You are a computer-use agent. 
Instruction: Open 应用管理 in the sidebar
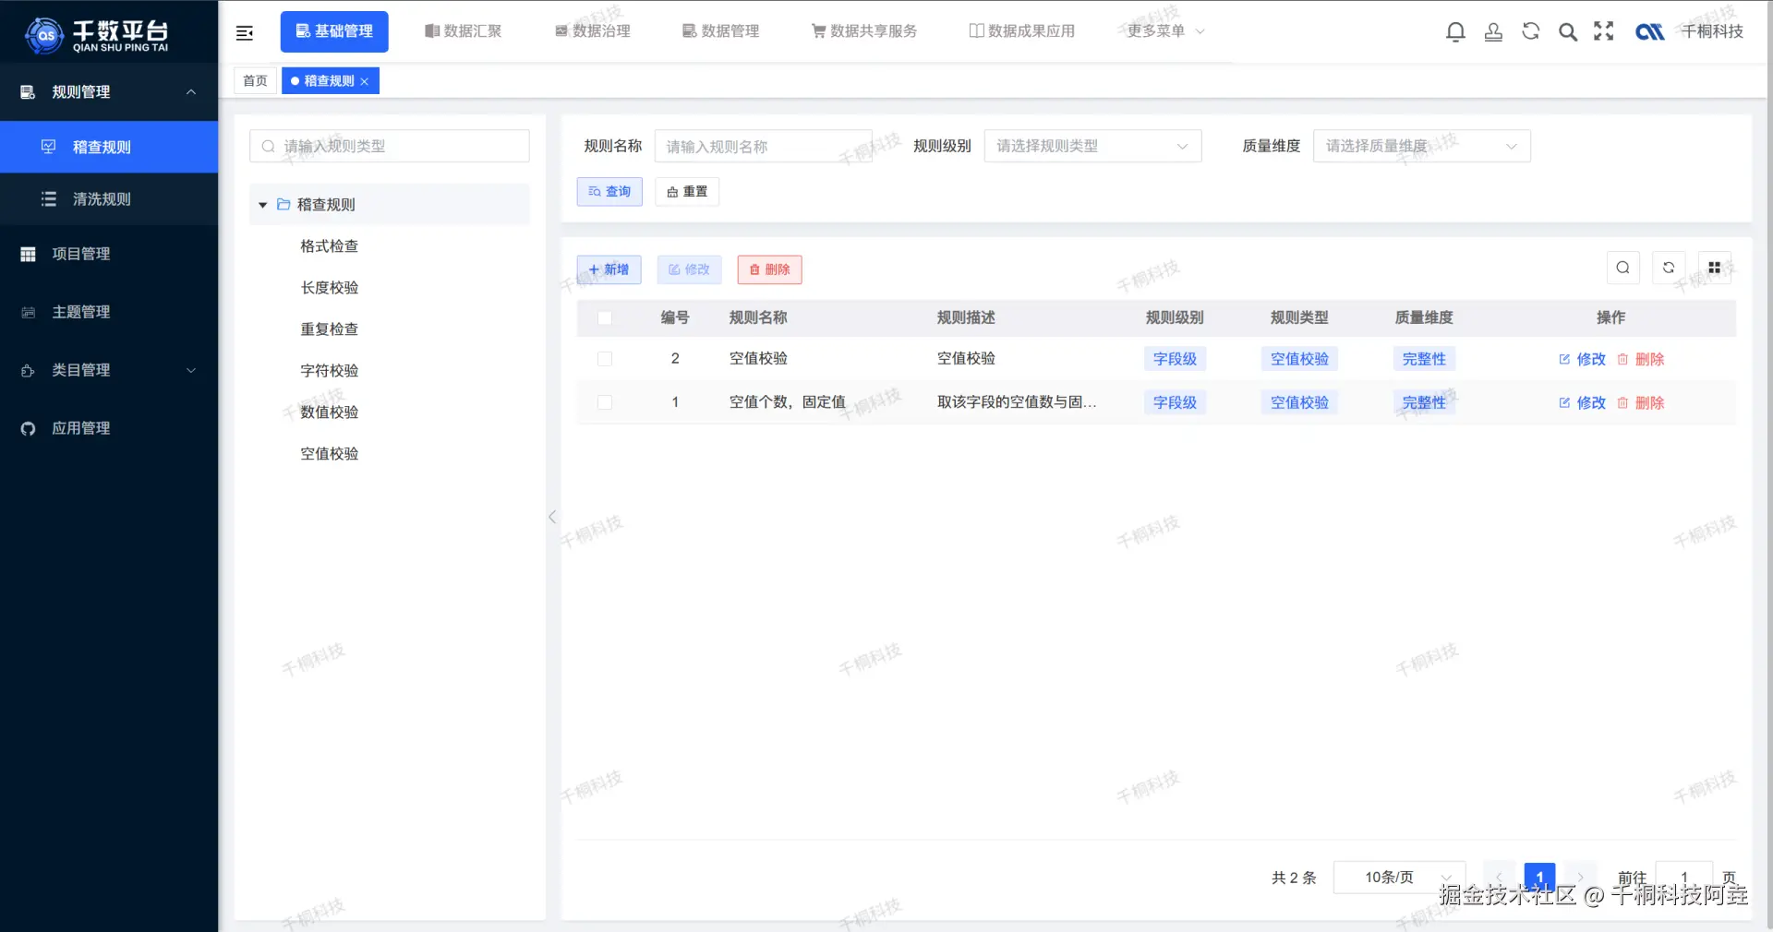tap(109, 428)
